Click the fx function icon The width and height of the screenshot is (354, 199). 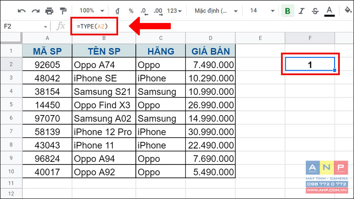click(x=61, y=26)
